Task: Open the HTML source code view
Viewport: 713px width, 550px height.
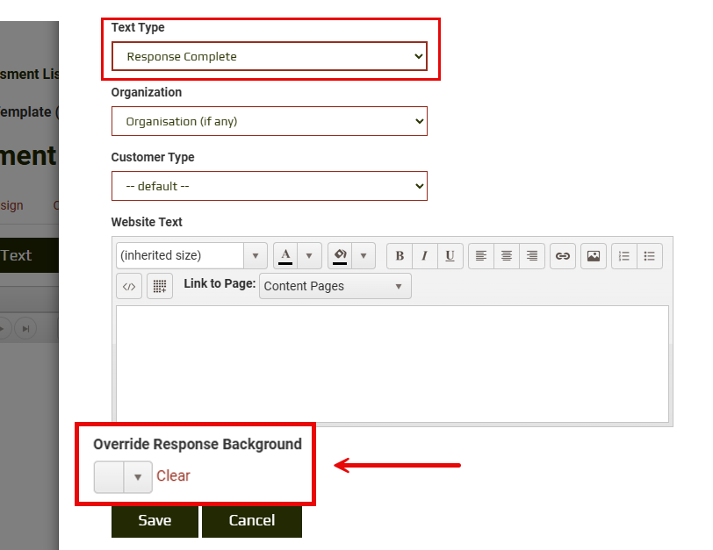Action: click(129, 286)
